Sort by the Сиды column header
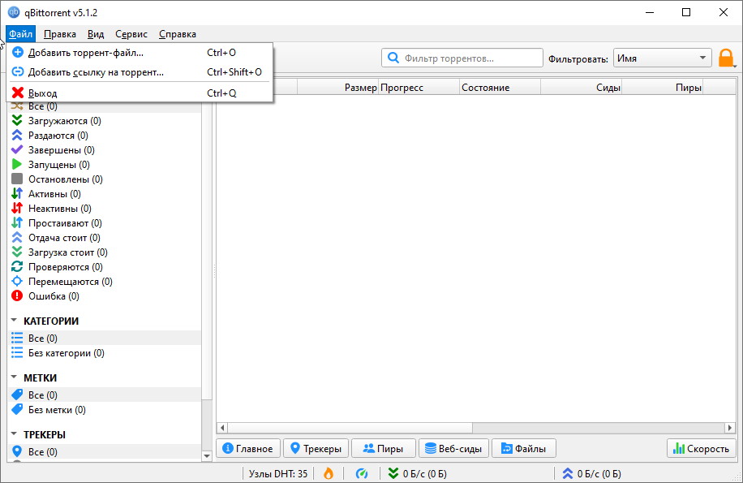 581,87
